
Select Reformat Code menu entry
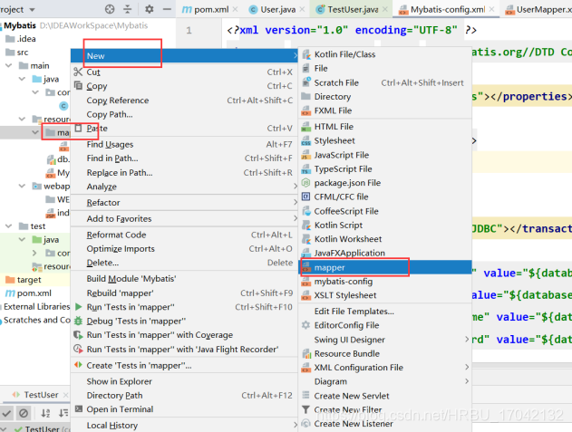185,235
